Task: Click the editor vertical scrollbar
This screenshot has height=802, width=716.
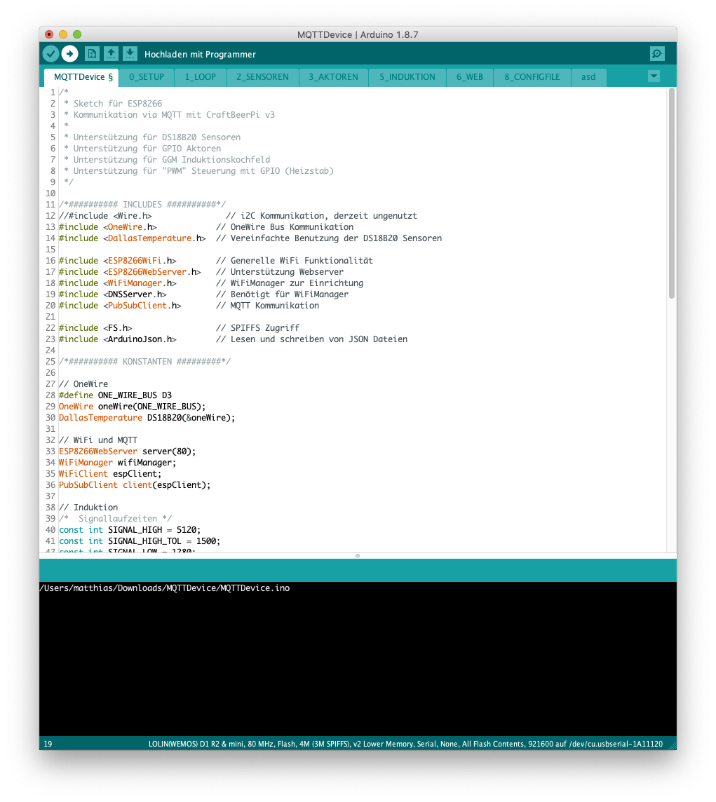Action: (671, 193)
